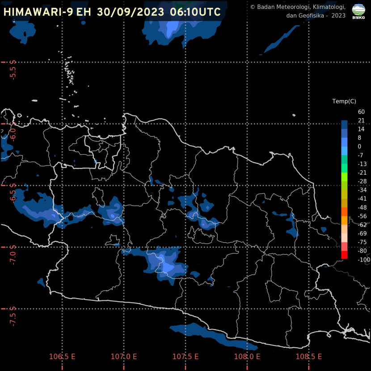Click the Temp(C) legend title
The width and height of the screenshot is (371, 371).
pos(344,102)
